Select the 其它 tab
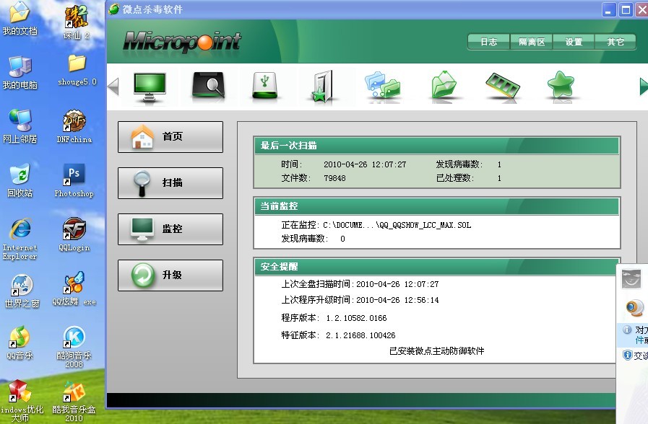Viewport: 648px width, 424px height. tap(615, 42)
